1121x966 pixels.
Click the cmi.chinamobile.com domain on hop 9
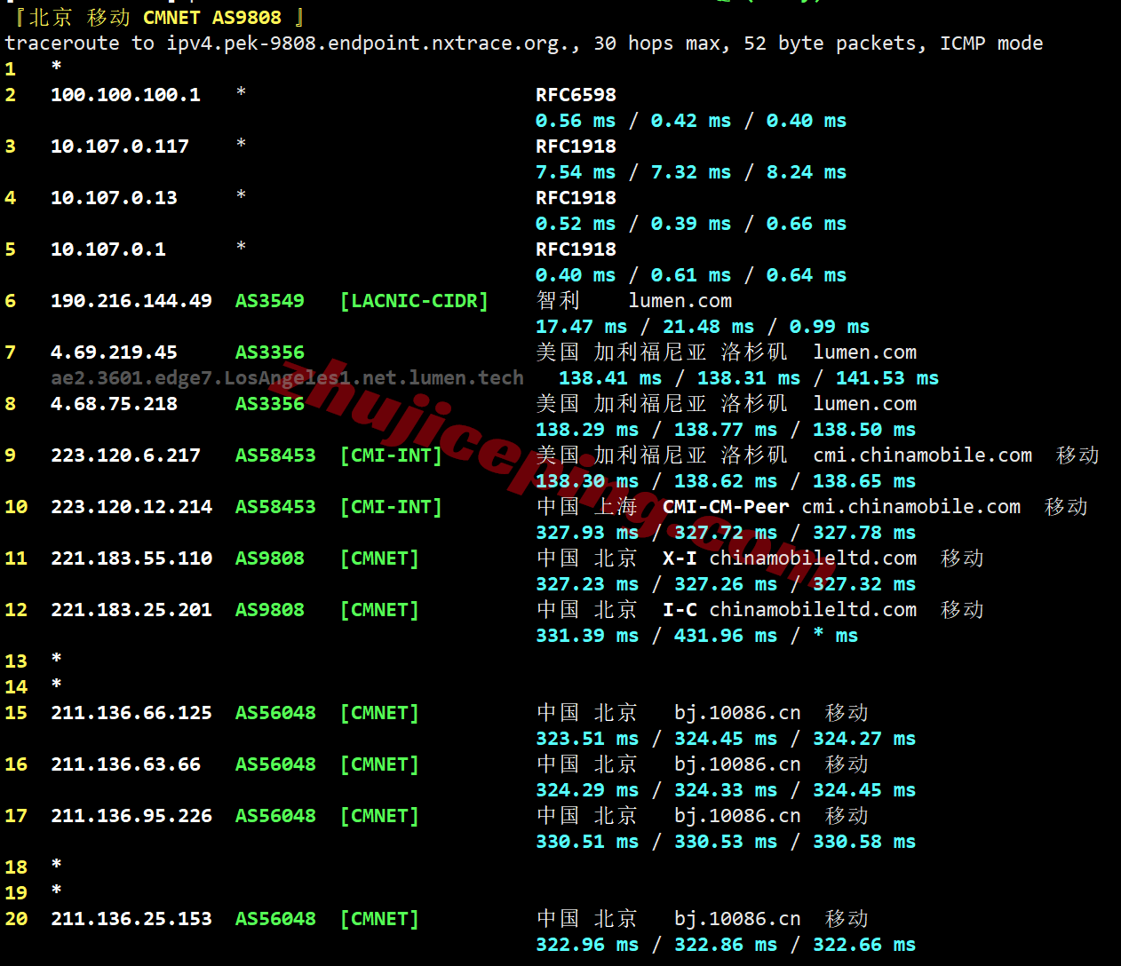coord(922,455)
